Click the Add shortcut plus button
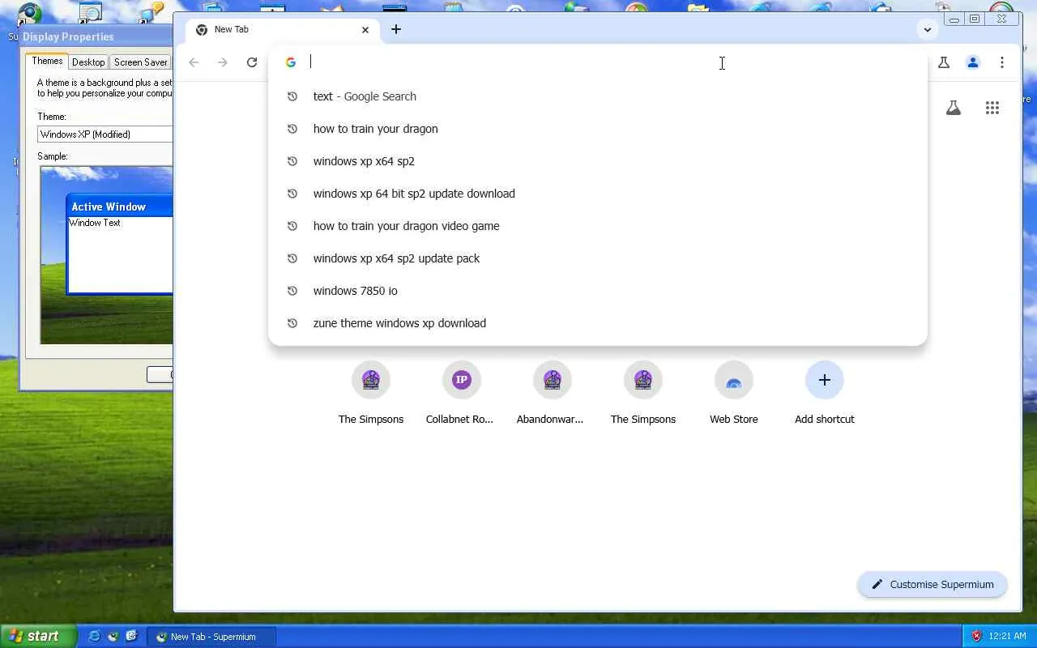Viewport: 1037px width, 648px height. point(825,380)
